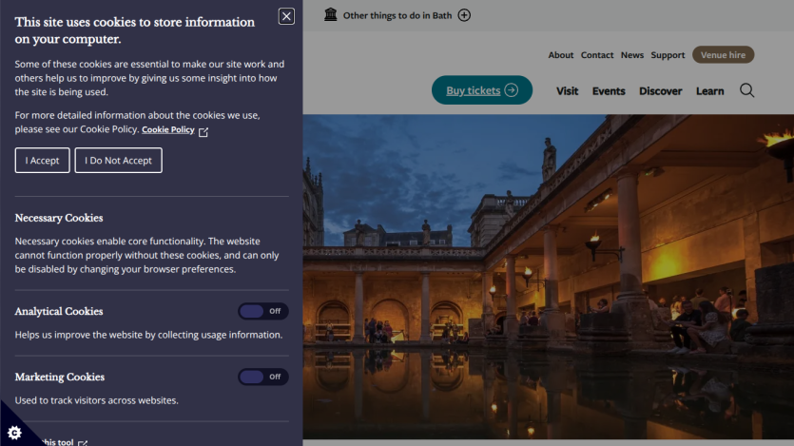794x446 pixels.
Task: Click the I Accept button
Action: click(x=42, y=161)
